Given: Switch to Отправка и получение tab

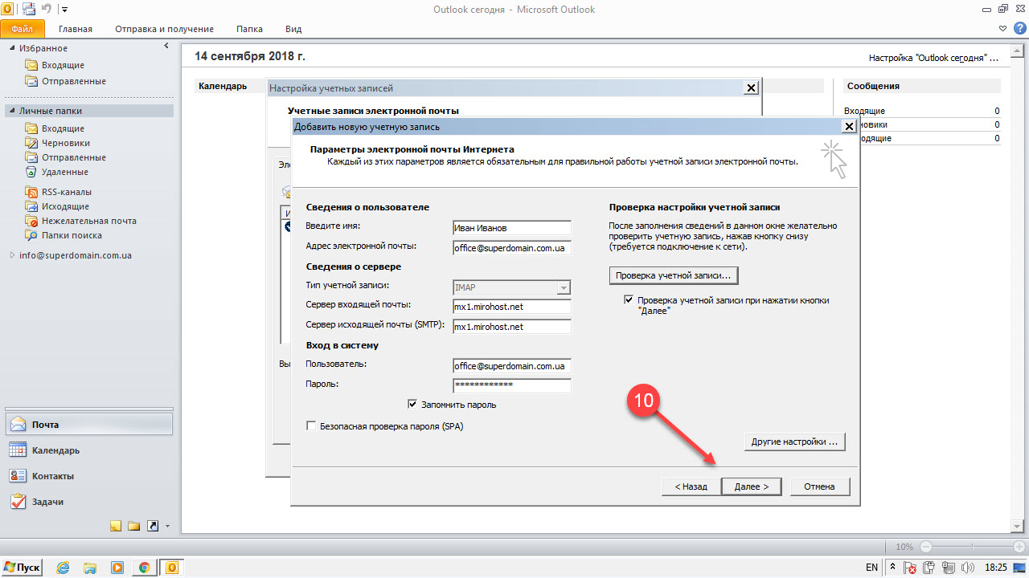Looking at the screenshot, I should pyautogui.click(x=164, y=29).
